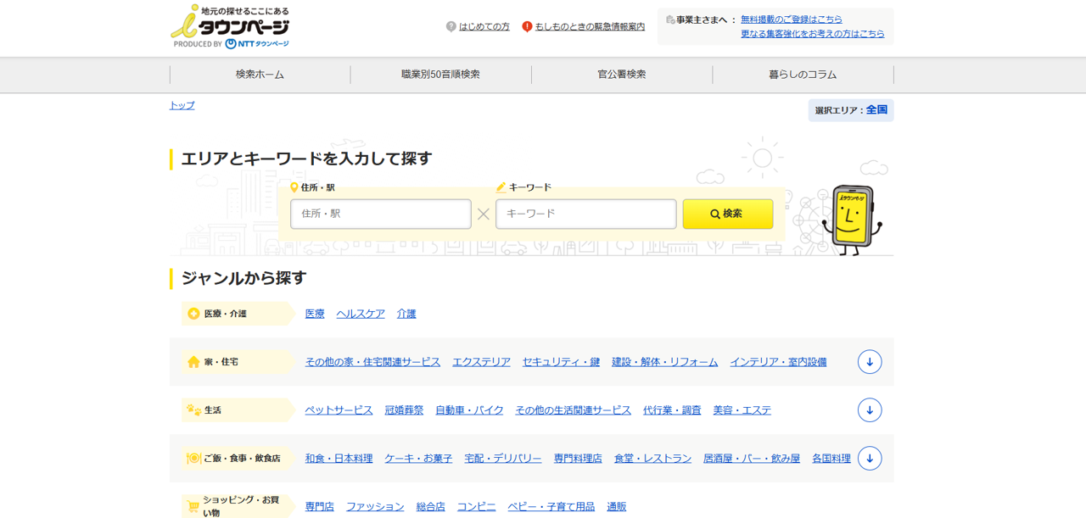Go to the 官公署検索 menu tab

(x=621, y=75)
